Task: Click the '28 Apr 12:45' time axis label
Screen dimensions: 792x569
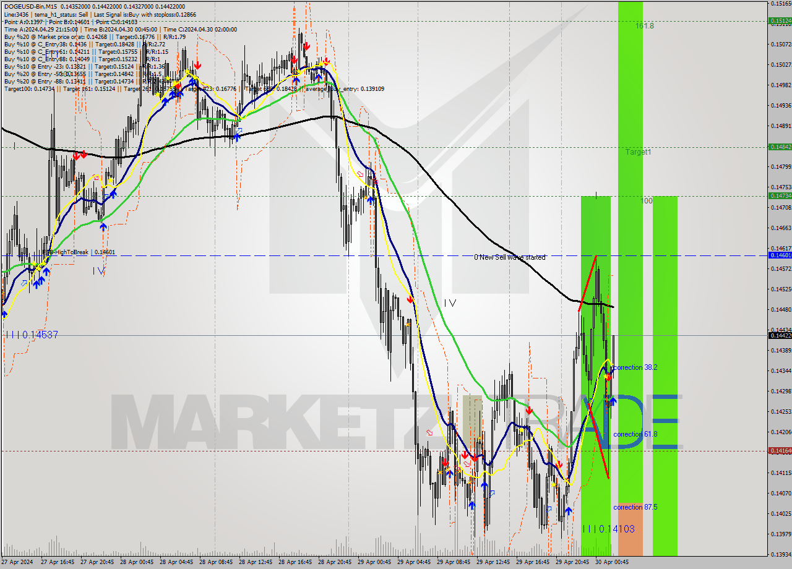Action: click(x=256, y=562)
